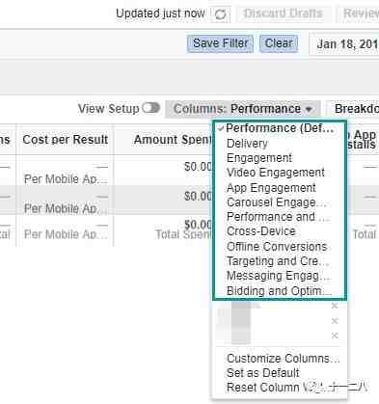Remove the second saved custom preset
The width and height of the screenshot is (379, 404).
coord(335,321)
